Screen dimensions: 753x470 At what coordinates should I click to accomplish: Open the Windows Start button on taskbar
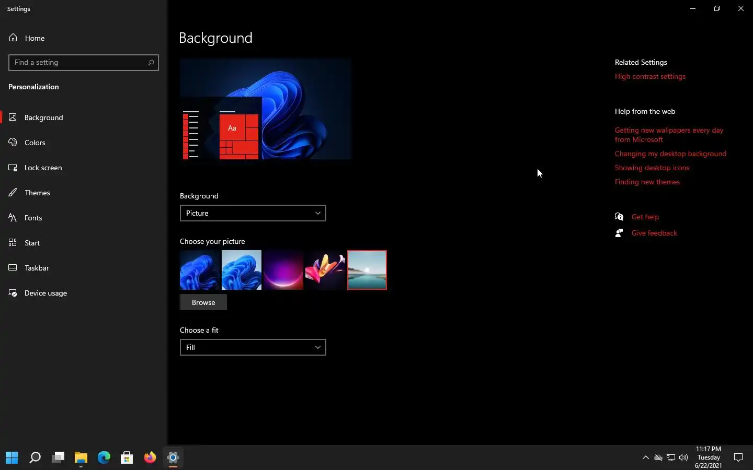[x=12, y=458]
